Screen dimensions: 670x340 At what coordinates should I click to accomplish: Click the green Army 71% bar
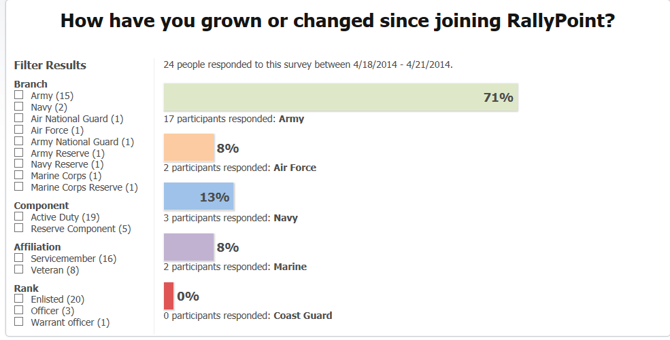click(340, 97)
